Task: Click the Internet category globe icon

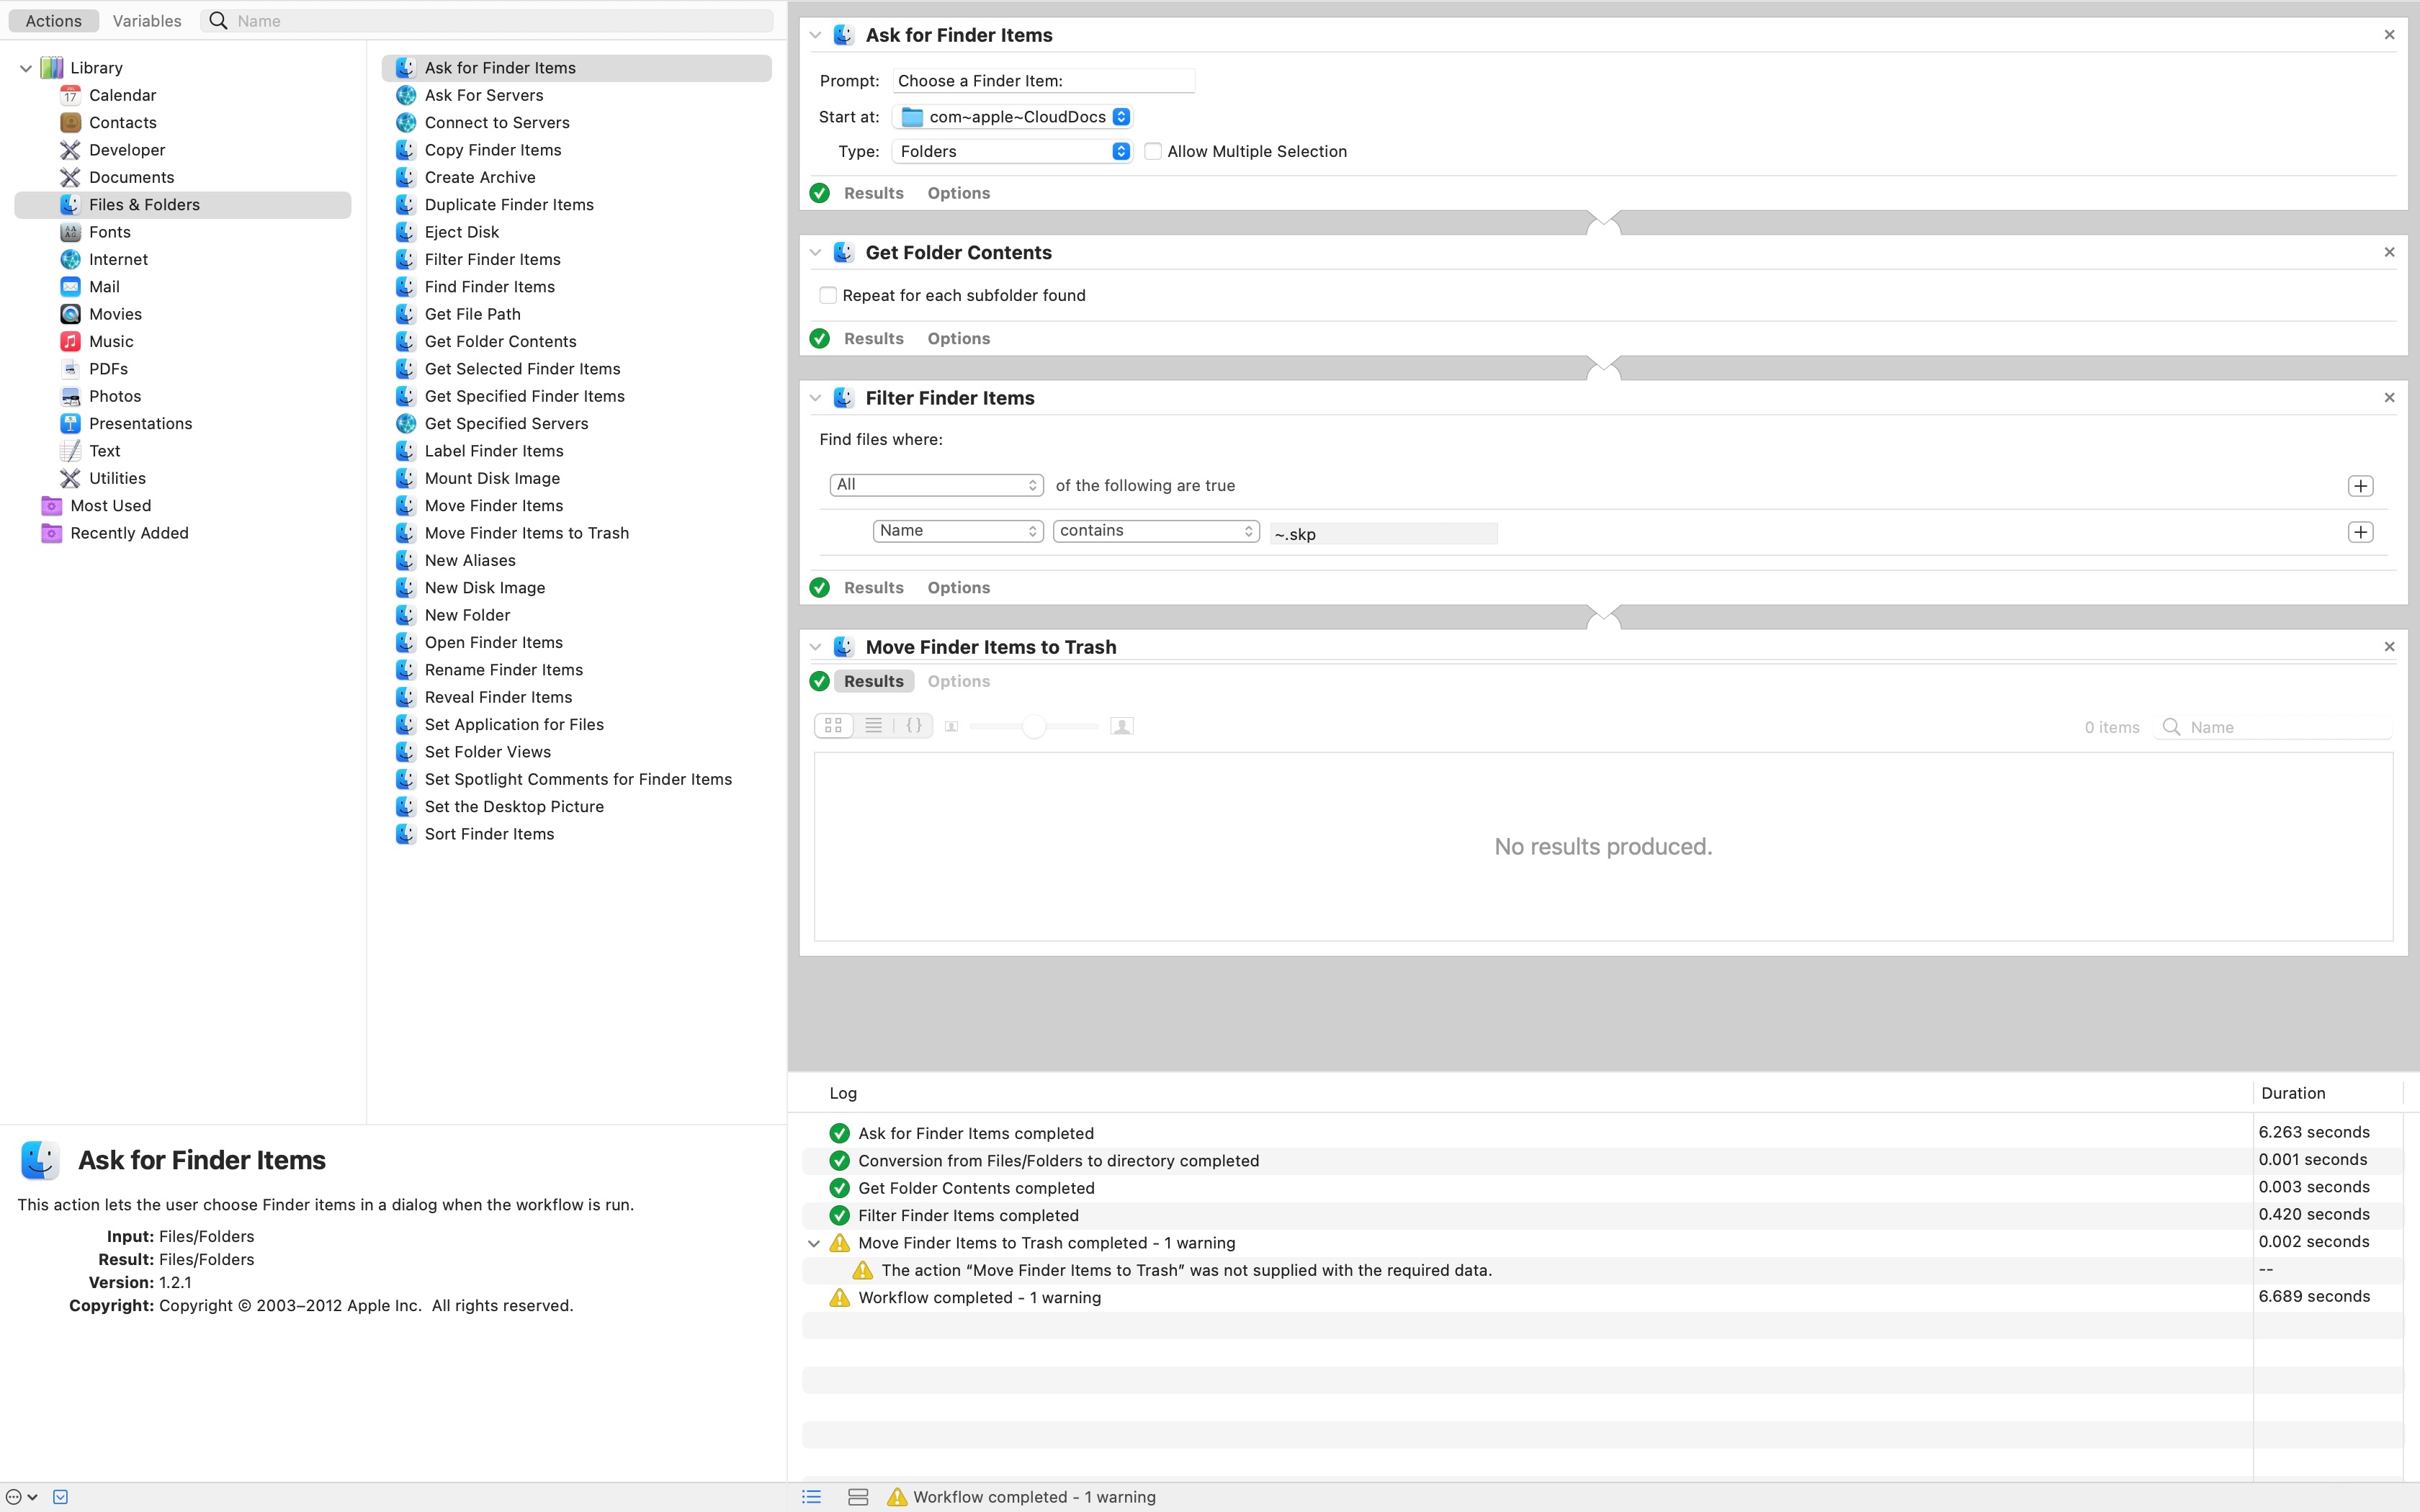Action: [x=70, y=259]
